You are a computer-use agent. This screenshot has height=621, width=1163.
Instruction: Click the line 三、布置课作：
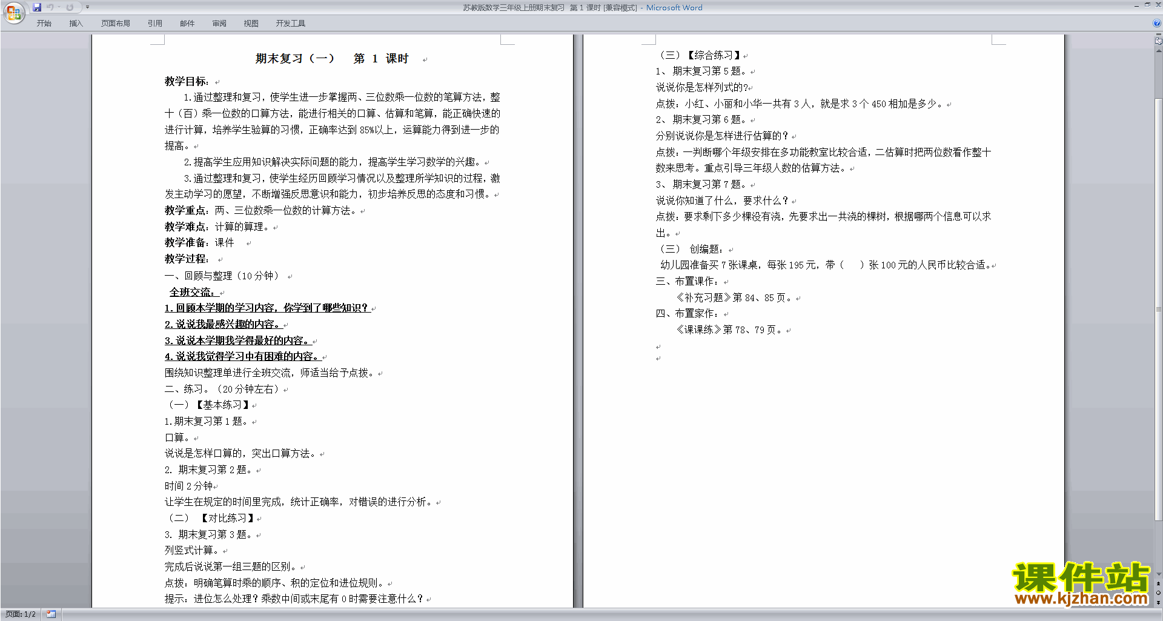coord(688,281)
